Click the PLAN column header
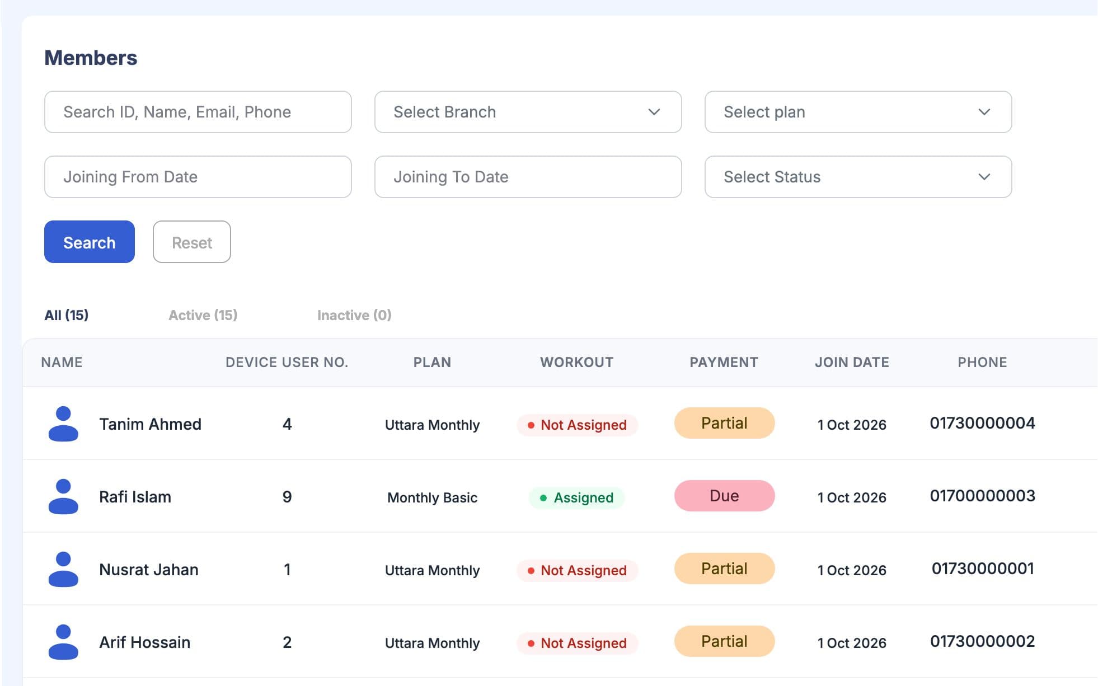 pos(432,362)
